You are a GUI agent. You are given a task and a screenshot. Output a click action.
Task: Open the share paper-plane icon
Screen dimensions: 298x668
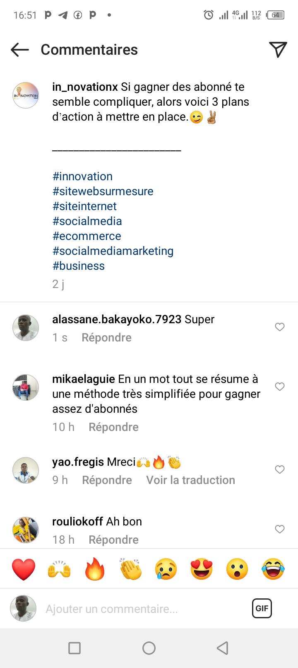(278, 50)
